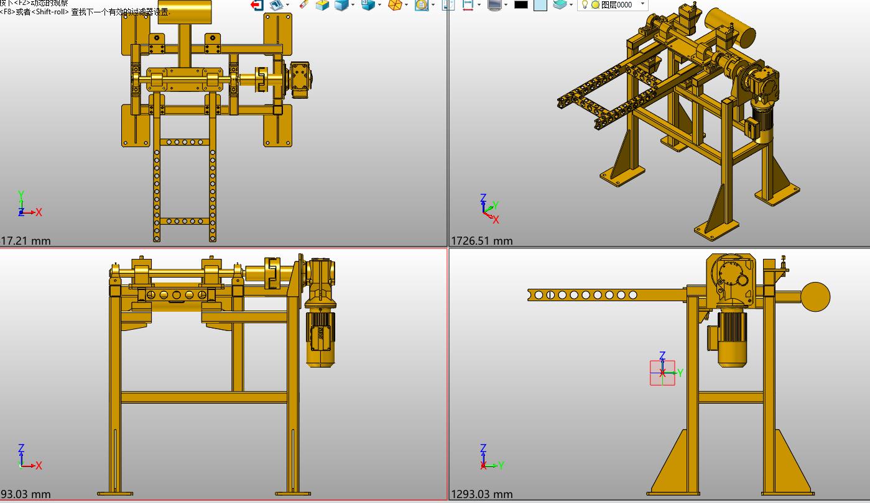
Task: Select the eraser tool icon
Action: 303,4
